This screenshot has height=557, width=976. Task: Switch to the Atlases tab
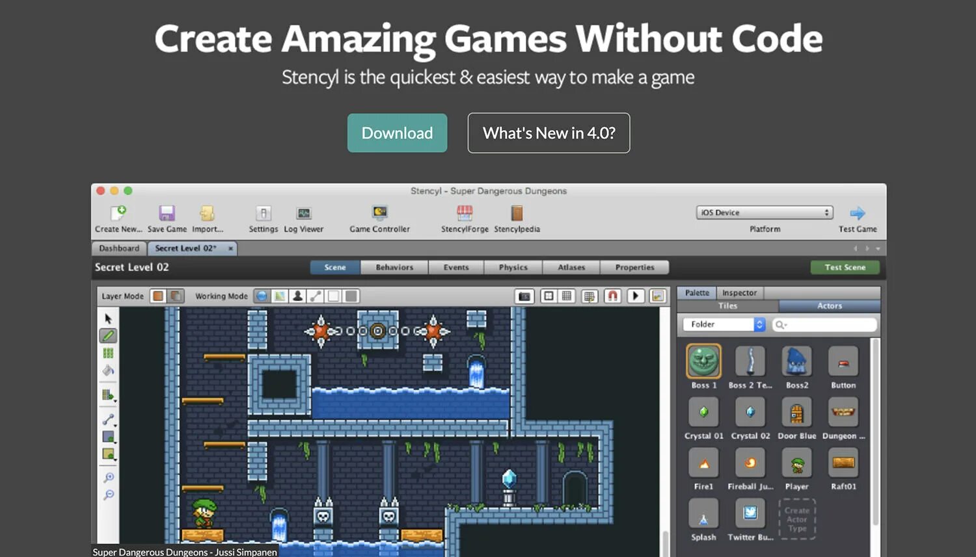[571, 267]
